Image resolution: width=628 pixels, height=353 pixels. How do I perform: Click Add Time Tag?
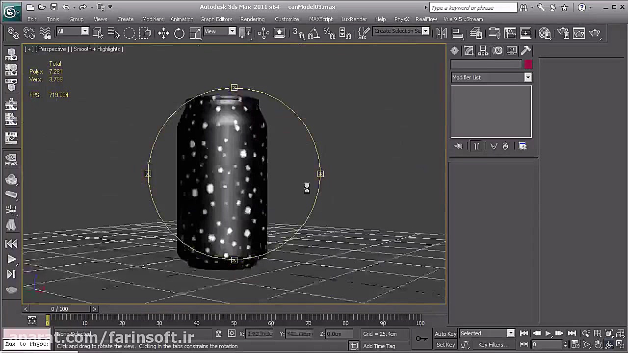pos(379,346)
